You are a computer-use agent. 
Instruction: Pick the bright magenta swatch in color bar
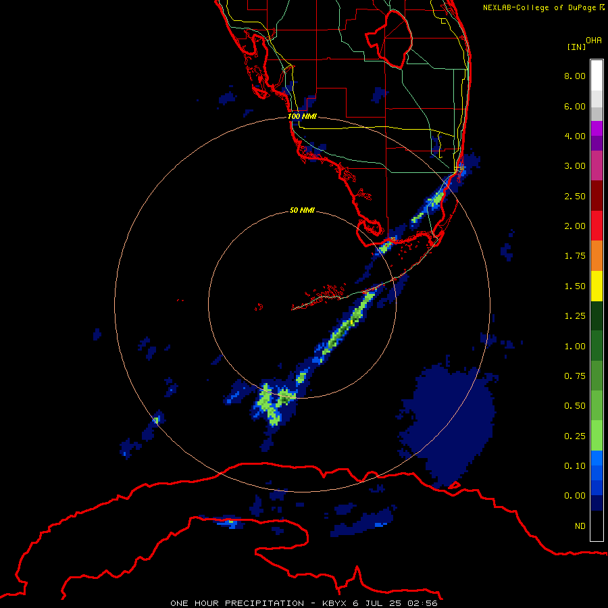coord(597,128)
